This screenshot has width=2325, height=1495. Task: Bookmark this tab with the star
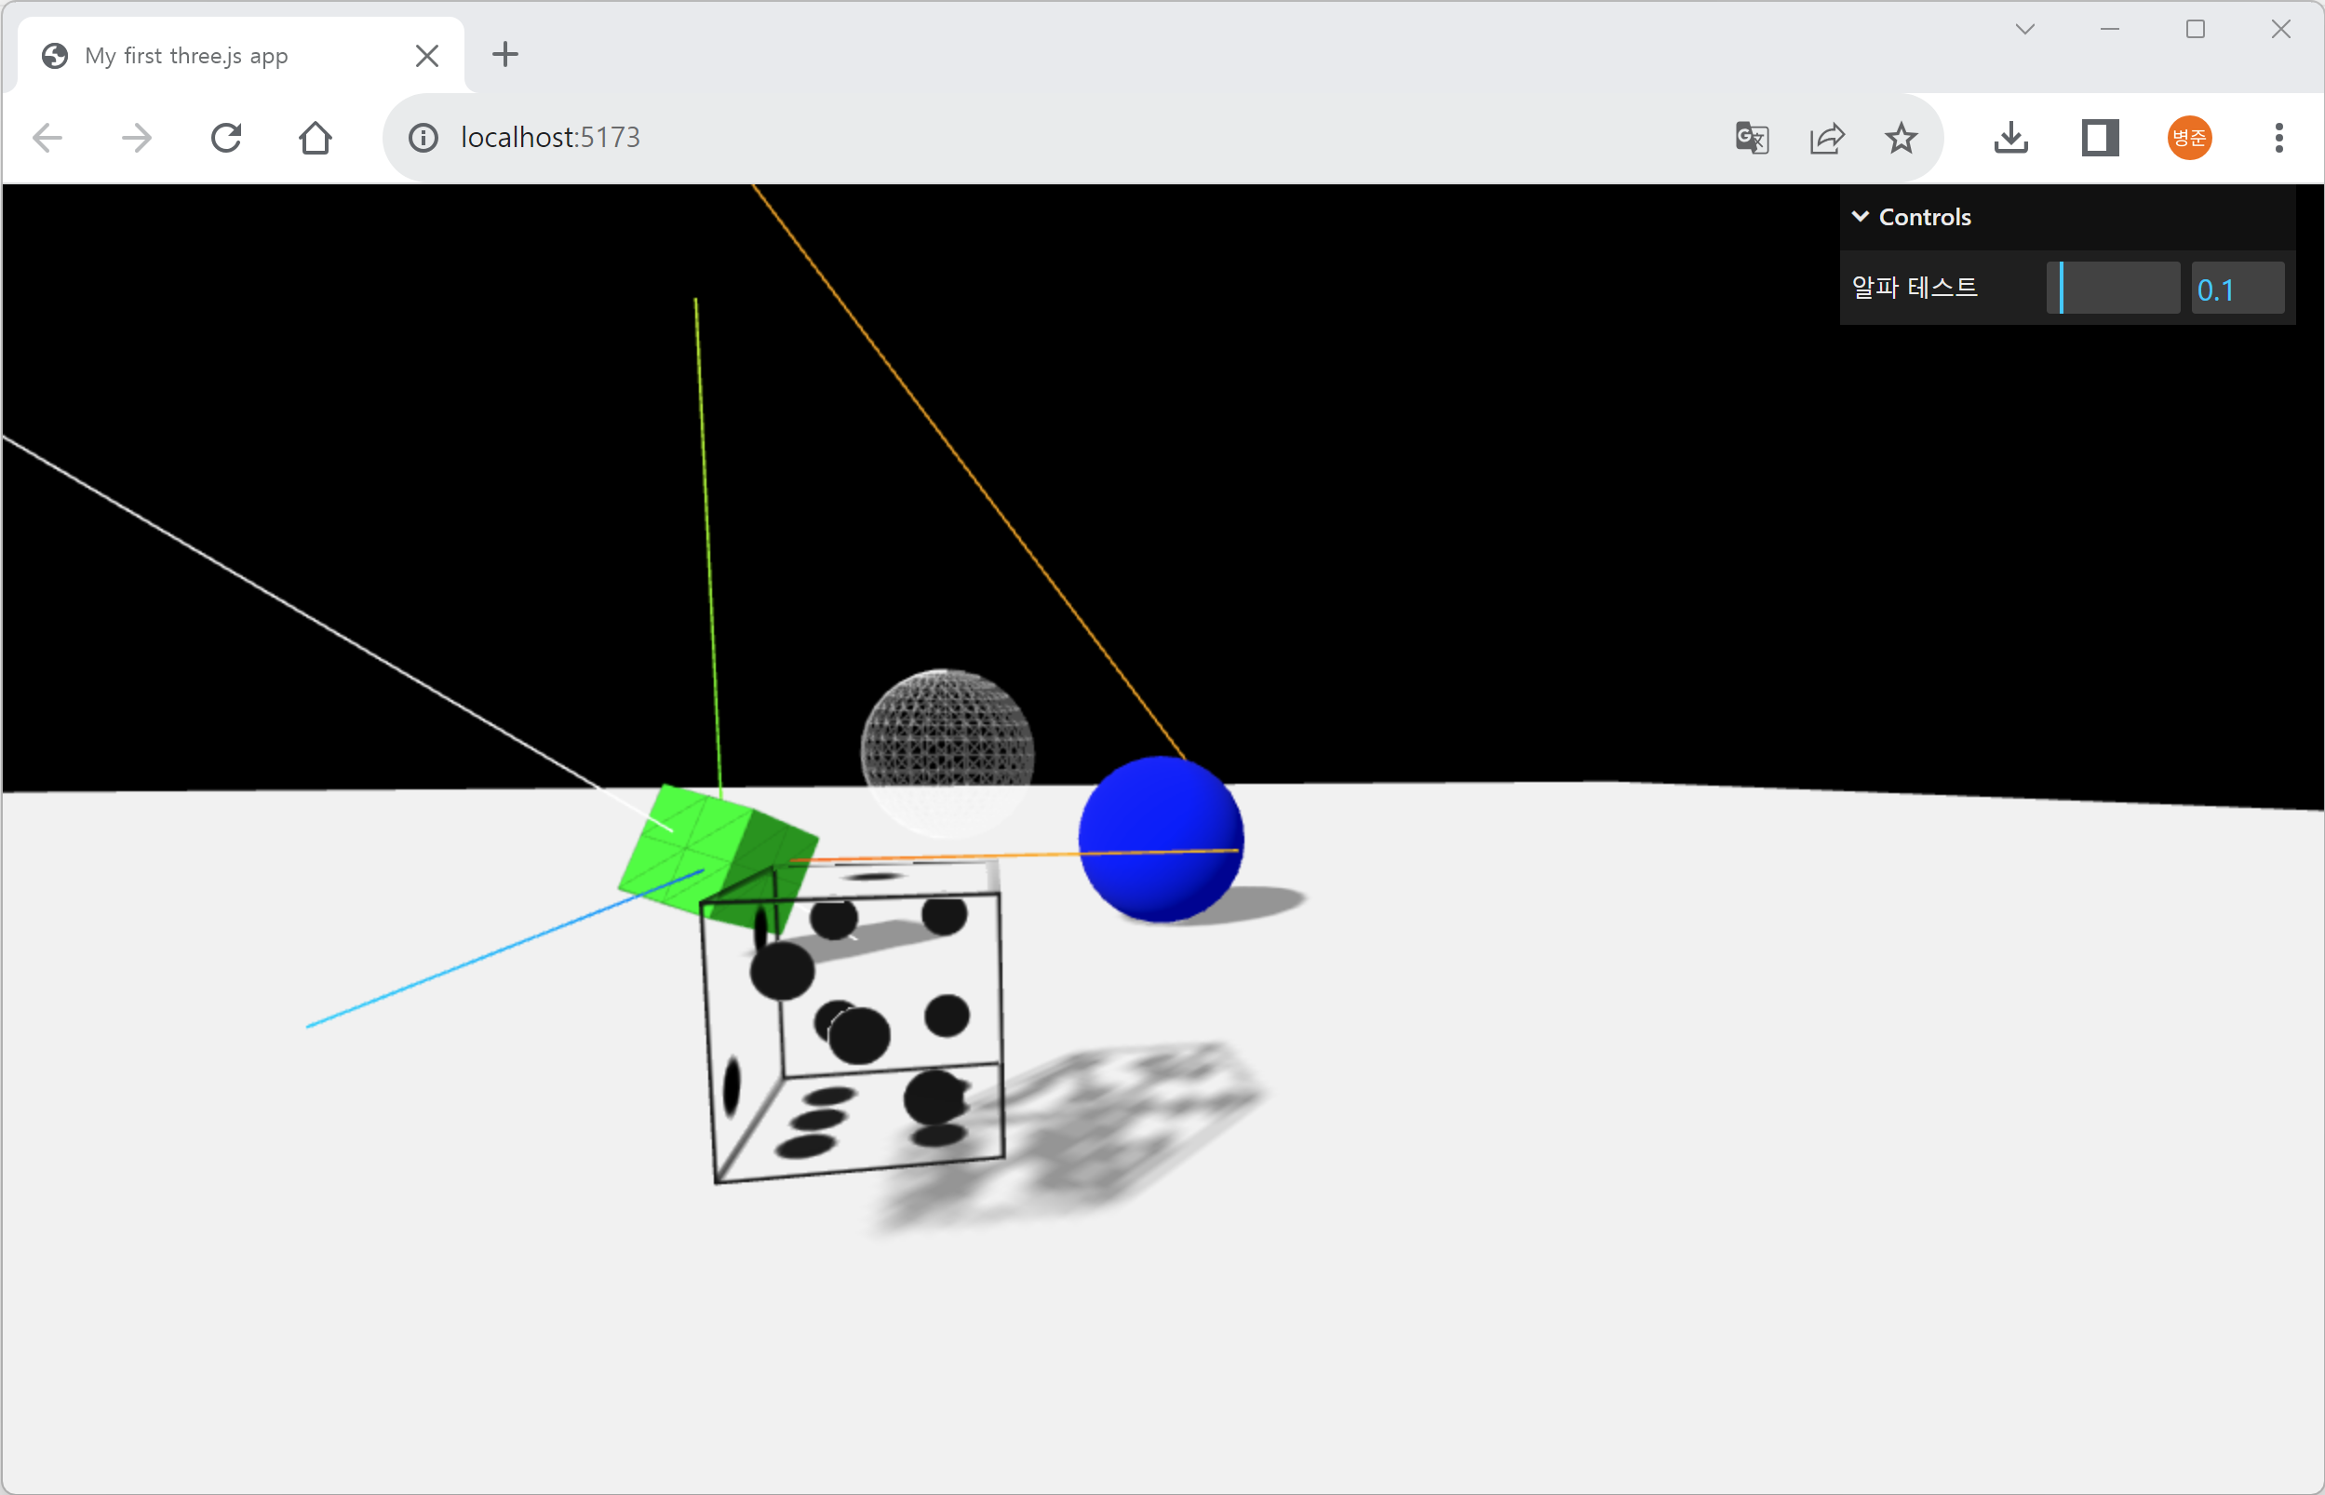[1900, 138]
